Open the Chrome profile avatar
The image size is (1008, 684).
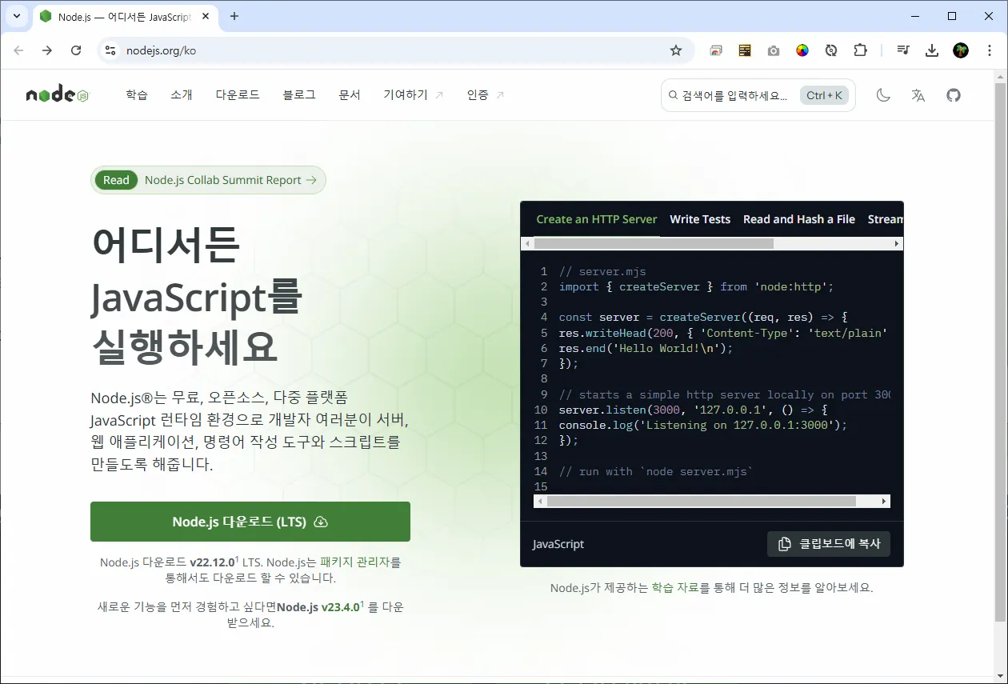[961, 50]
